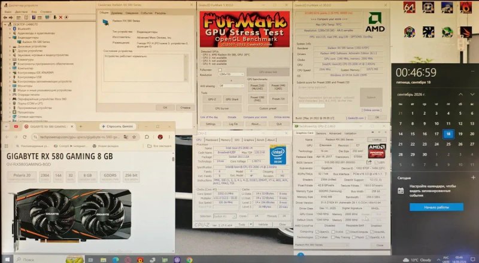Click translate page icon in Chrome address bar
The height and width of the screenshot is (263, 479).
[x=126, y=137]
